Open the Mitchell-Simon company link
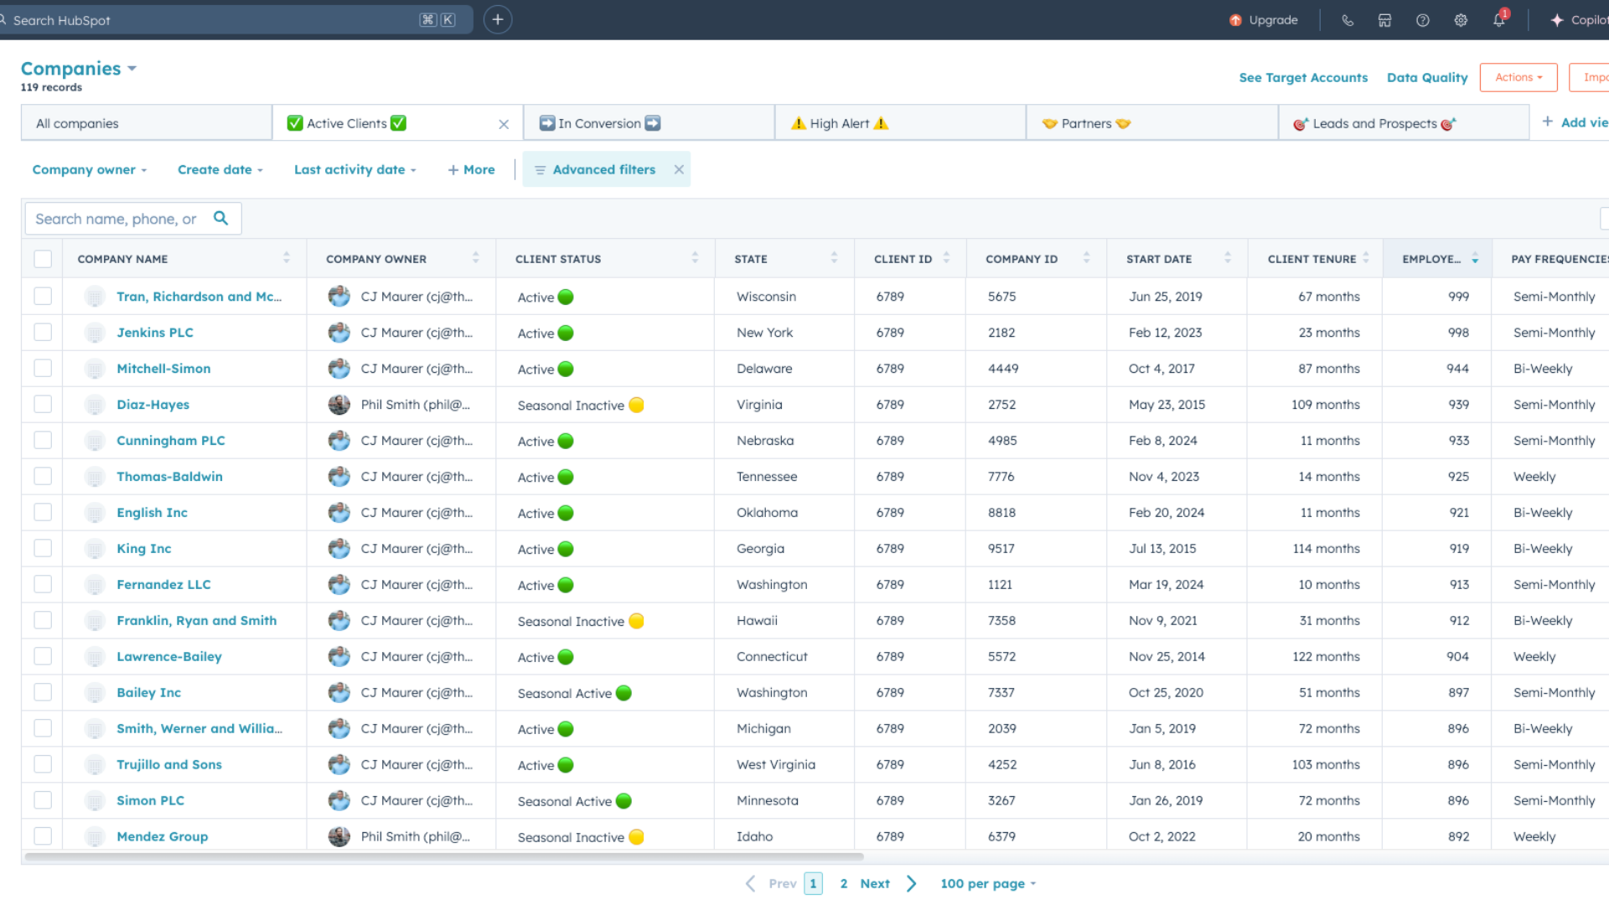This screenshot has height=905, width=1609. 163,369
